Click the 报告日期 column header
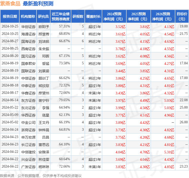 click(10, 17)
